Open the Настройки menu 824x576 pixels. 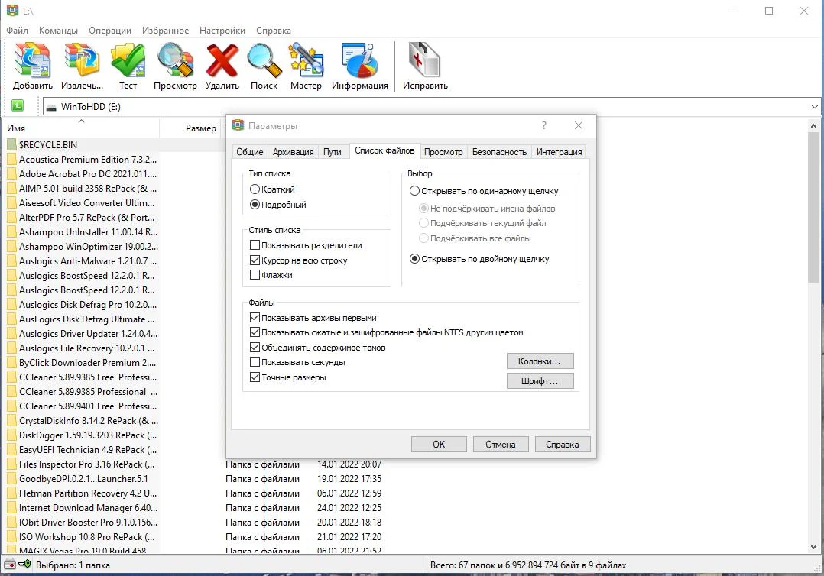222,31
